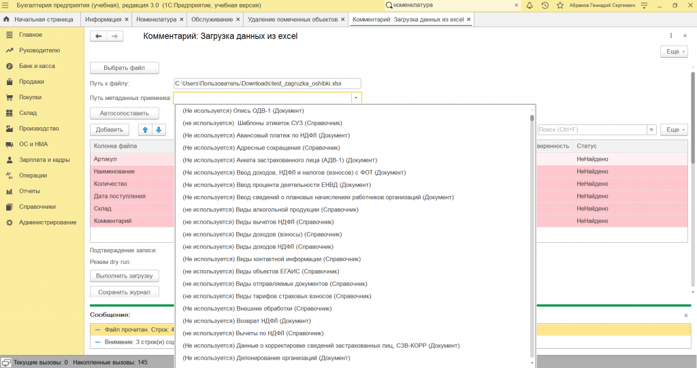Select Внешние обработки (Справочник) option
Viewport: 697px width, 368px height.
257,308
